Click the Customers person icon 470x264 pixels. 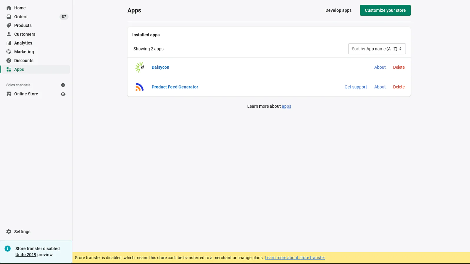click(9, 34)
